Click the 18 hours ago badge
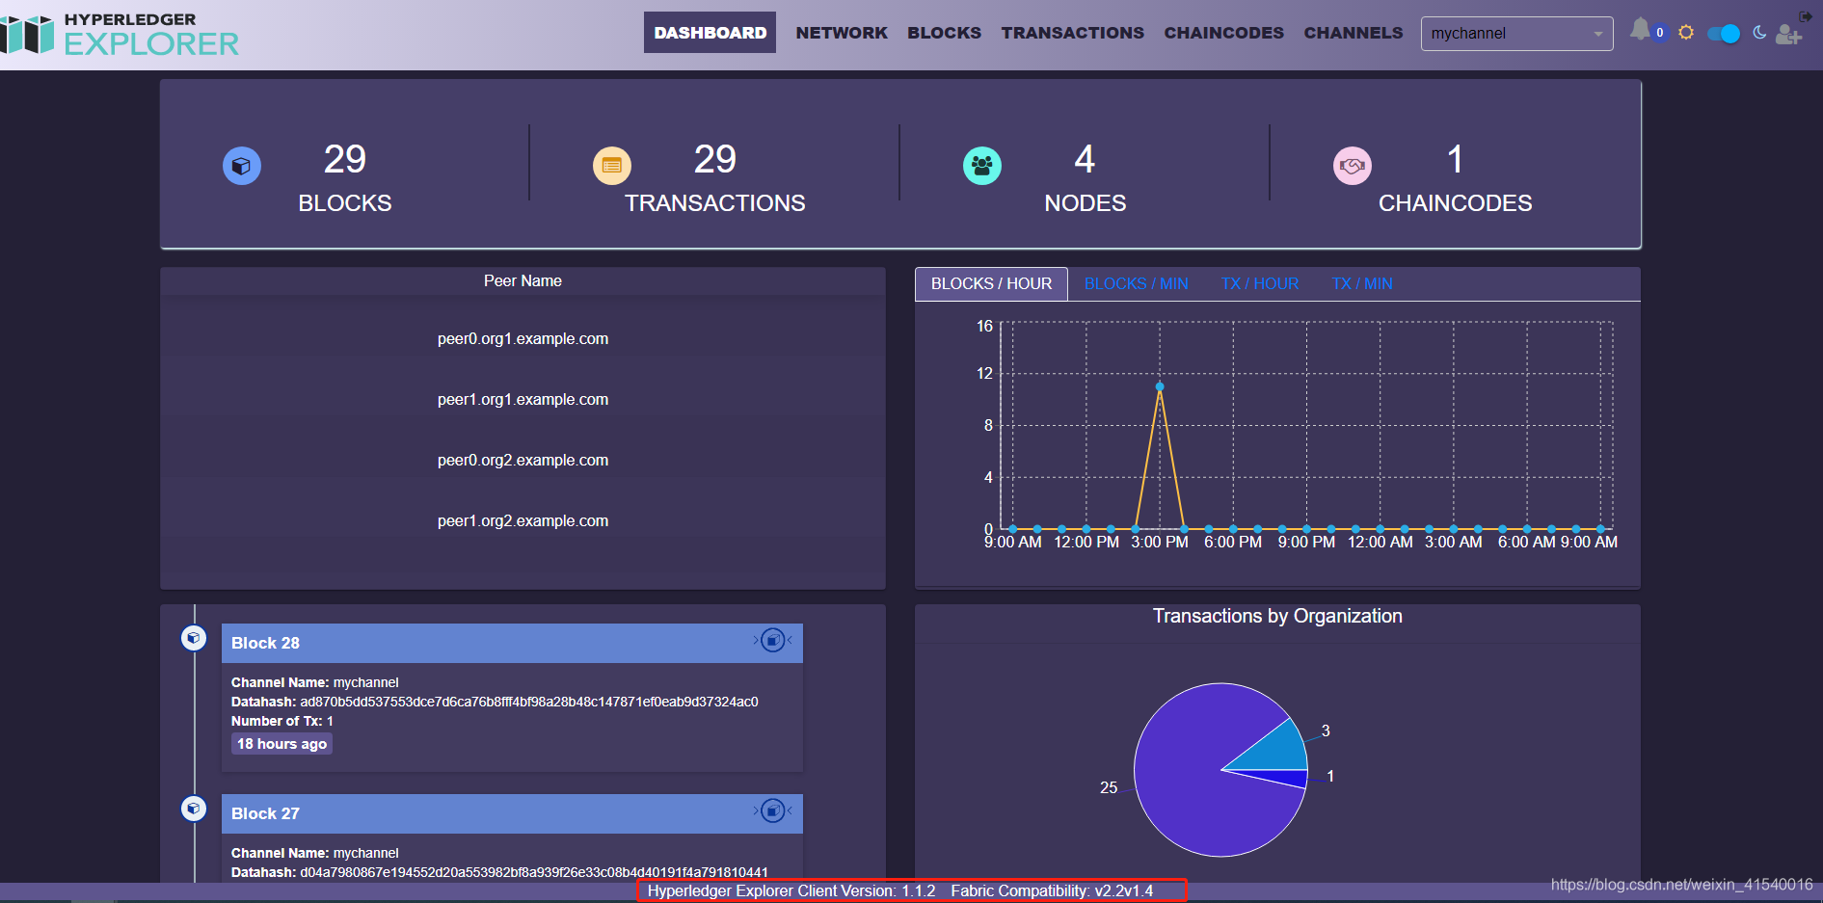The height and width of the screenshot is (903, 1823). [x=281, y=744]
